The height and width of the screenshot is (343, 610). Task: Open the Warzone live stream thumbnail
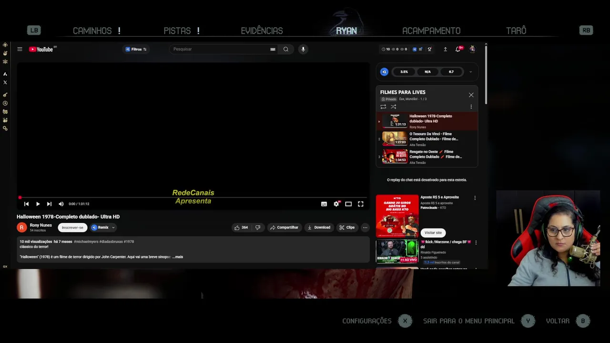(397, 252)
